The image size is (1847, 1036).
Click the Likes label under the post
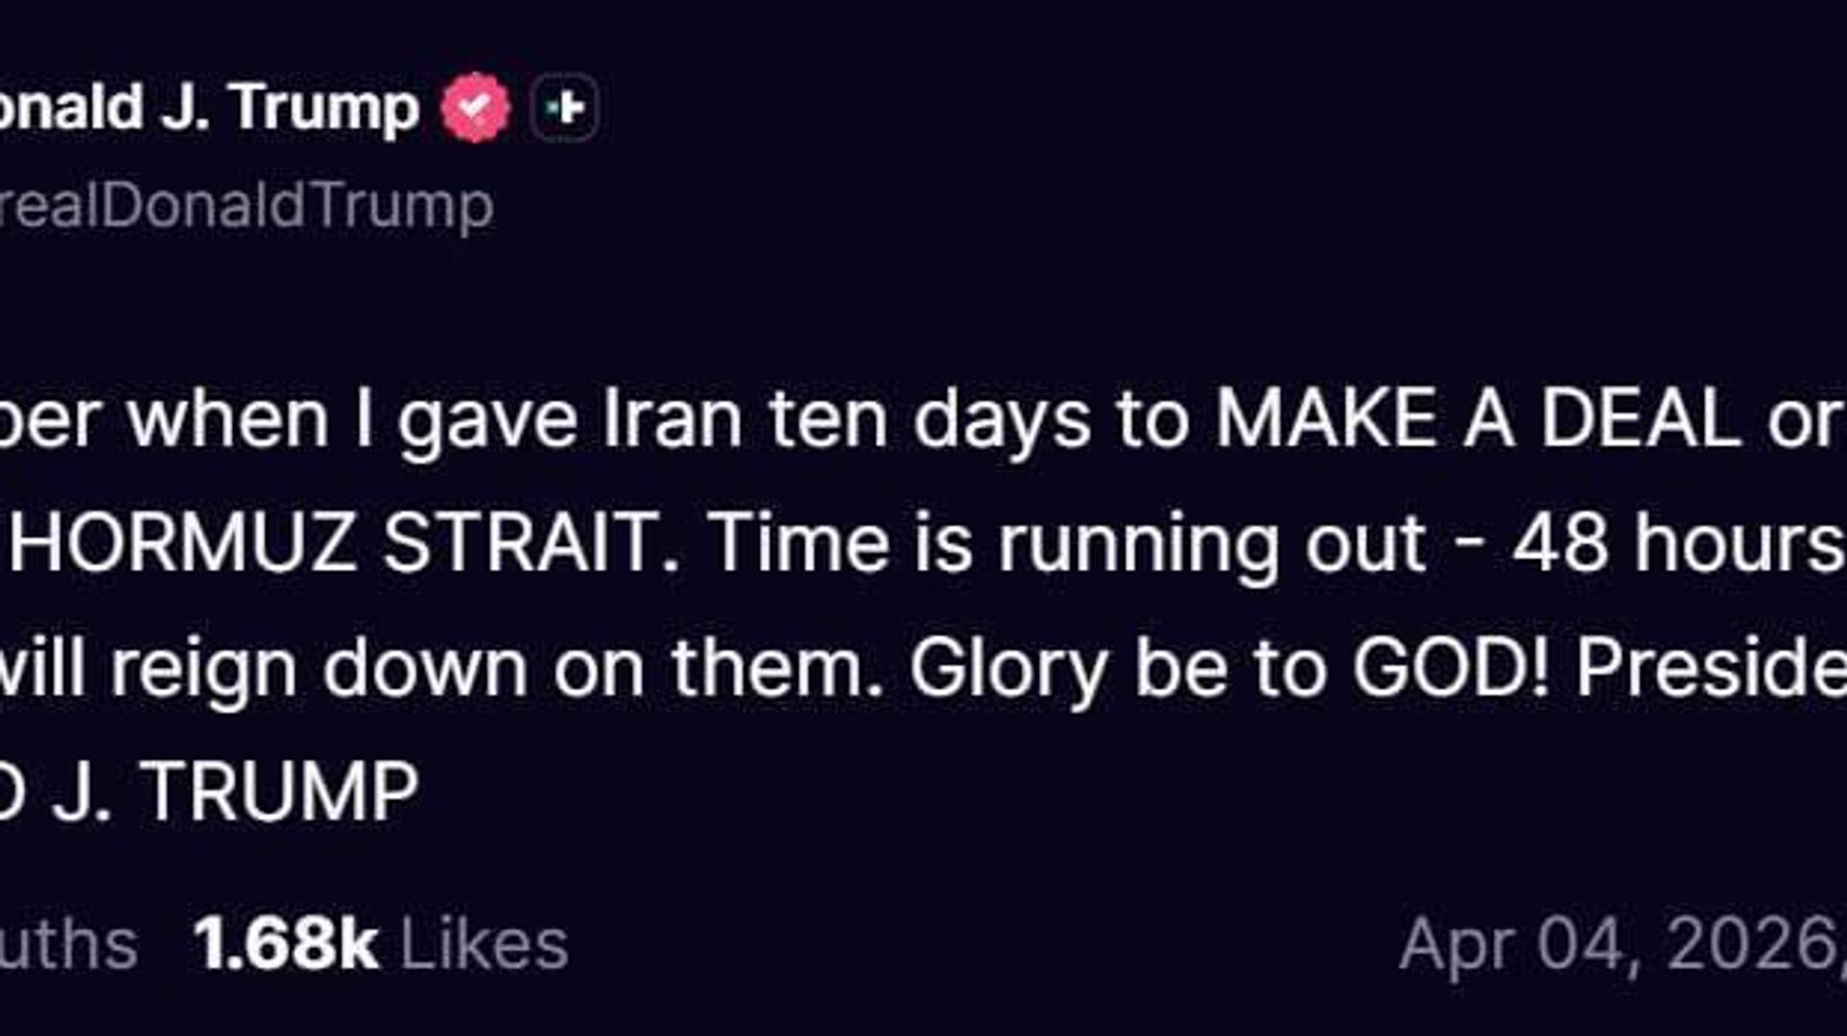pos(484,944)
